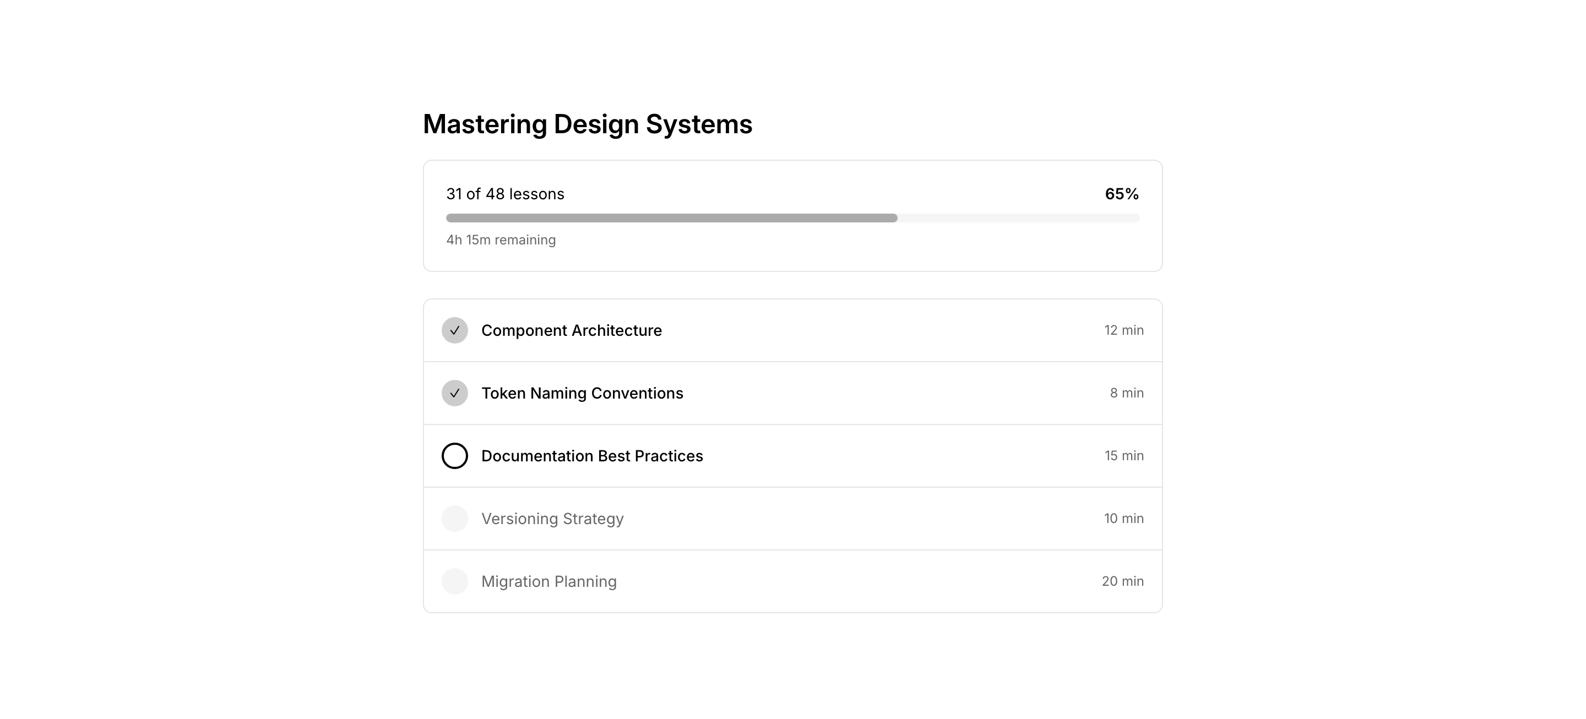The height and width of the screenshot is (719, 1586).
Task: Click the 31 of 48 lessons text
Action: [x=505, y=194]
